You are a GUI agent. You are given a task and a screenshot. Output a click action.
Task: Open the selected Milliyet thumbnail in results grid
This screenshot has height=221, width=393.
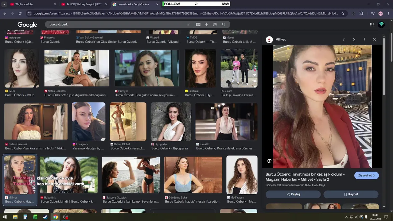pos(20,175)
